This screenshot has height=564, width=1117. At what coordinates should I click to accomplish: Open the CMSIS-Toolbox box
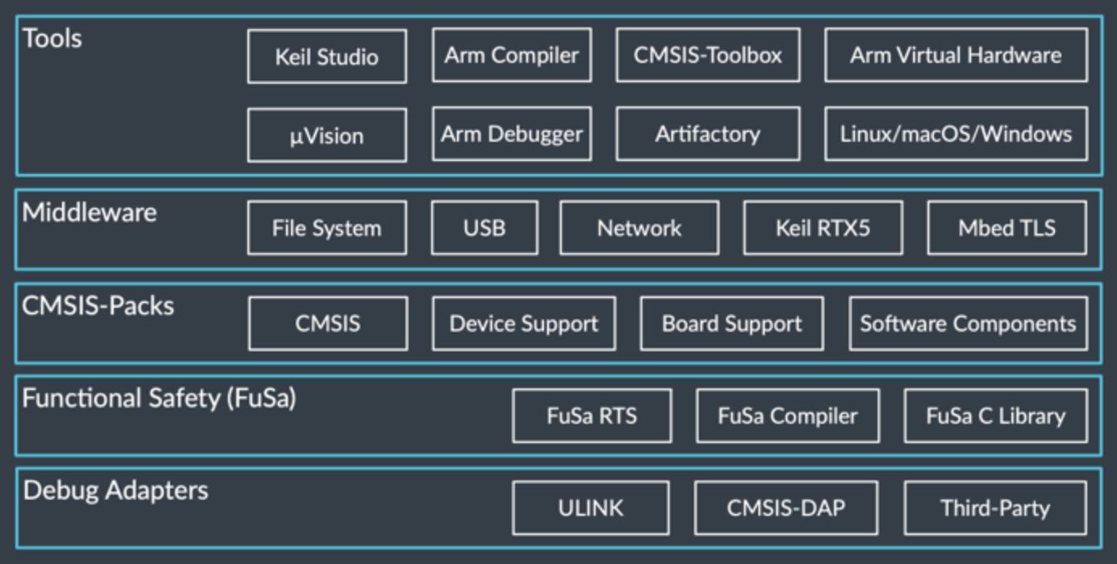pyautogui.click(x=708, y=55)
